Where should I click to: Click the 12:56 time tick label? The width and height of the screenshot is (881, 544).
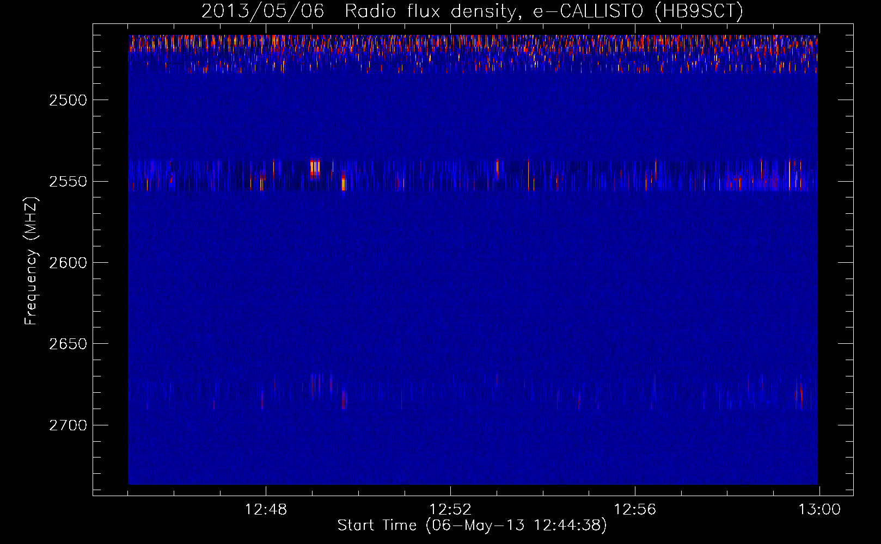[635, 510]
